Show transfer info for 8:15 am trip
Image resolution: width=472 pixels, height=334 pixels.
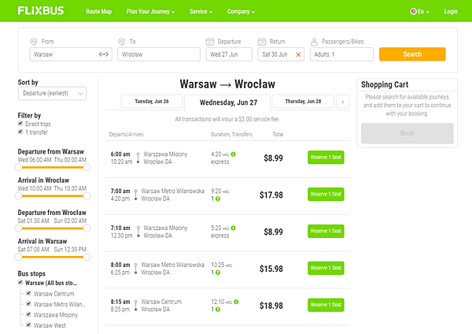click(218, 310)
